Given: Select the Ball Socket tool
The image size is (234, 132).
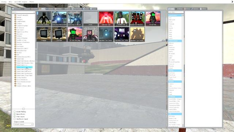Looking at the screenshot, I should click(172, 20).
